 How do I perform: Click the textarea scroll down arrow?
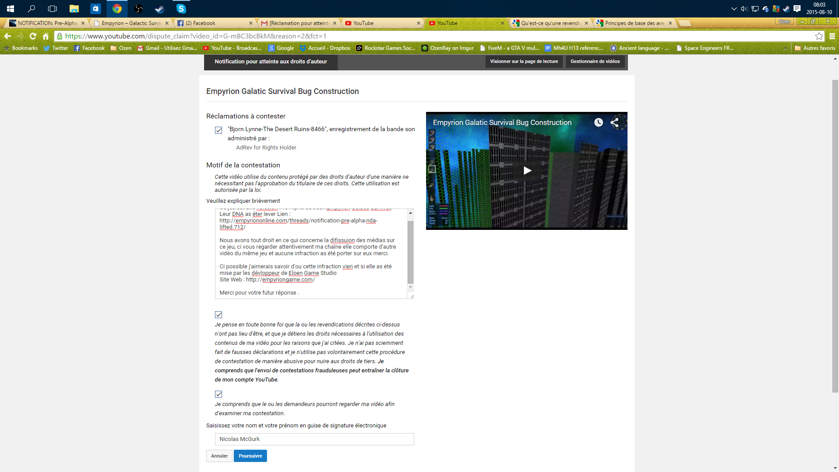410,287
